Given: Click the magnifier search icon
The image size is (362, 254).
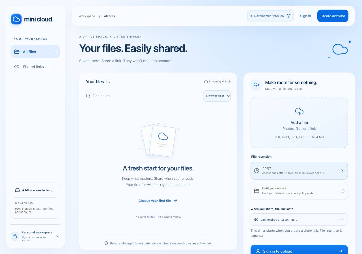Looking at the screenshot, I should pyautogui.click(x=88, y=96).
